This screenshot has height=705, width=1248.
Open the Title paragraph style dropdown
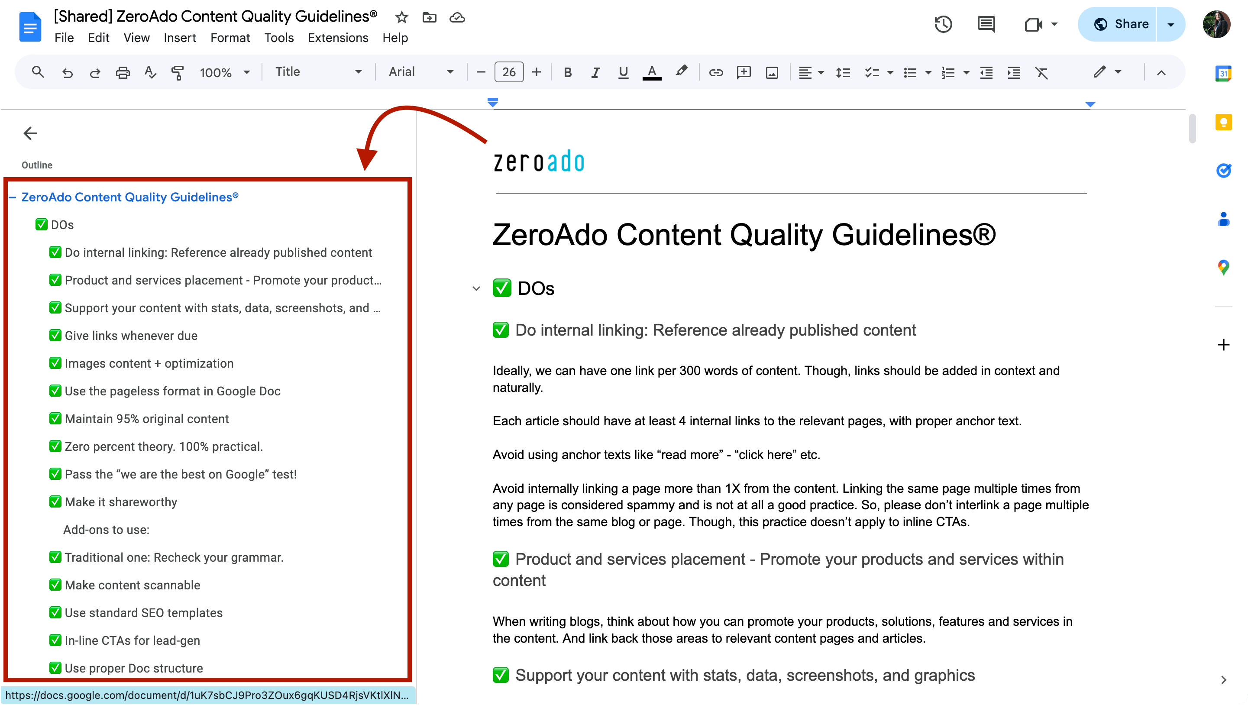point(318,72)
